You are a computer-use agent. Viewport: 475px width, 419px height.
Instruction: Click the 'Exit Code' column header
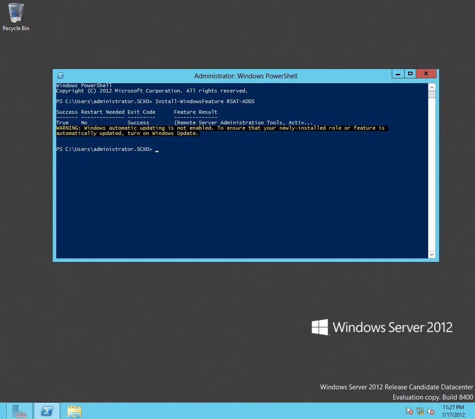pyautogui.click(x=142, y=112)
